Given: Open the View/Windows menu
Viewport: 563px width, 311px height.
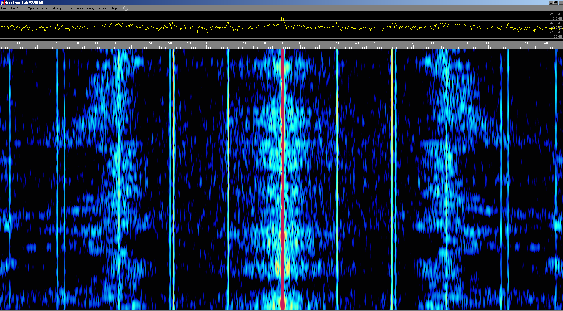Looking at the screenshot, I should [x=97, y=8].
